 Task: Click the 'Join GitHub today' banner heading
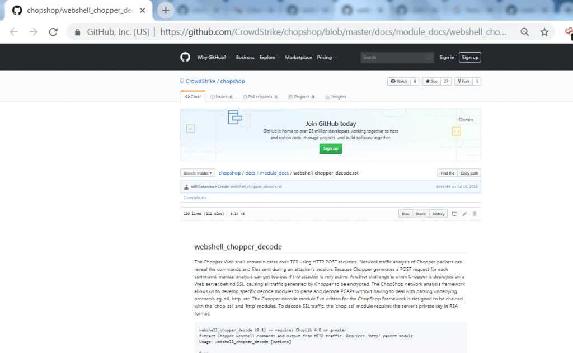(x=331, y=124)
